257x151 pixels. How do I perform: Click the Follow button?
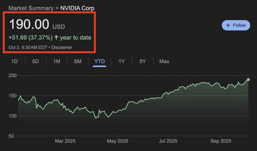(236, 25)
